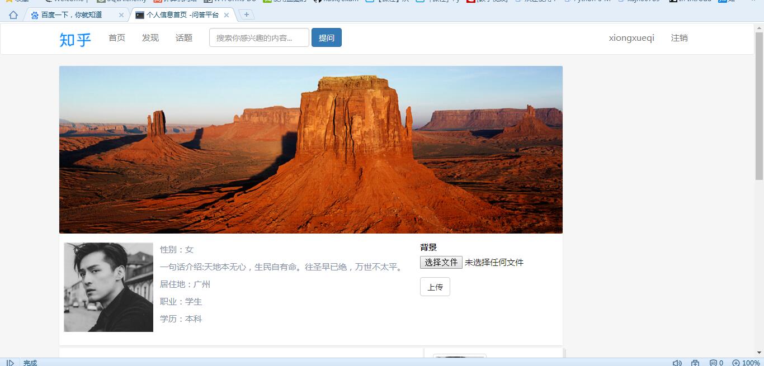Click the 性别：女 text line

click(177, 250)
